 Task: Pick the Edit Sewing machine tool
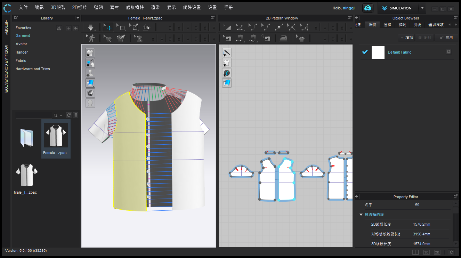(228, 38)
